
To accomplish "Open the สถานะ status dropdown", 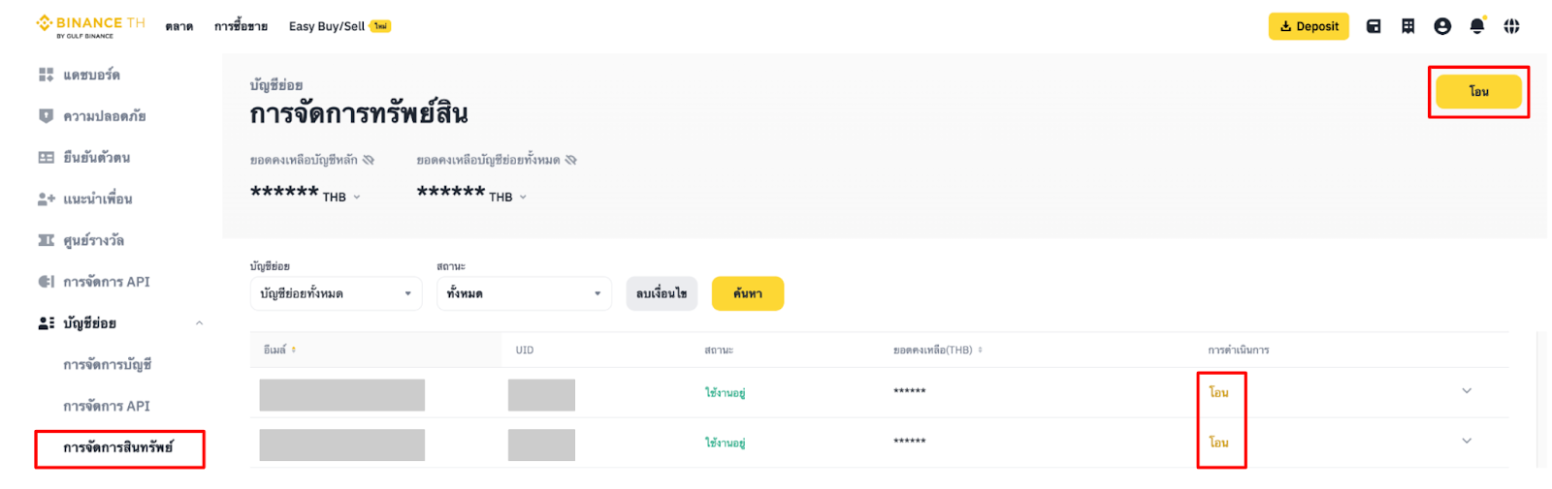I will click(x=524, y=293).
